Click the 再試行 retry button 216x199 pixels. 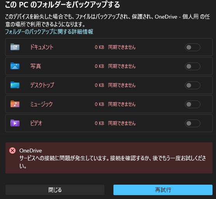coord(163,190)
